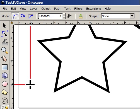Image resolution: width=140 pixels, height=109 pixels.
Task: Open the Shape dropdown arrow
Action: tap(132, 16)
